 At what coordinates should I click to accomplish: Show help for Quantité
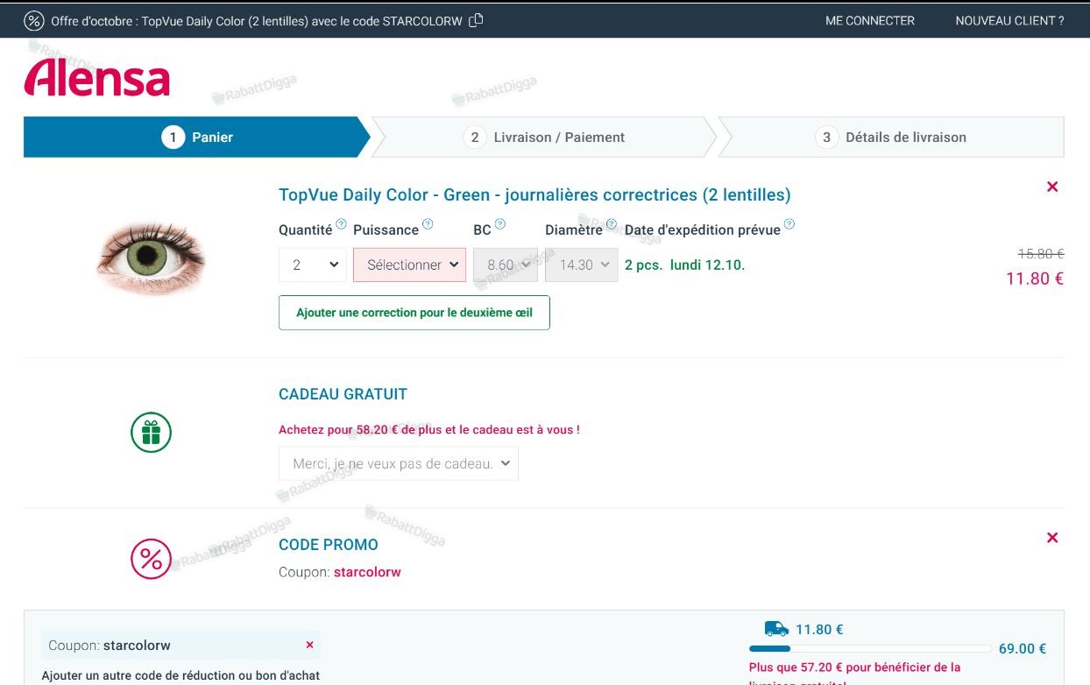(x=342, y=224)
